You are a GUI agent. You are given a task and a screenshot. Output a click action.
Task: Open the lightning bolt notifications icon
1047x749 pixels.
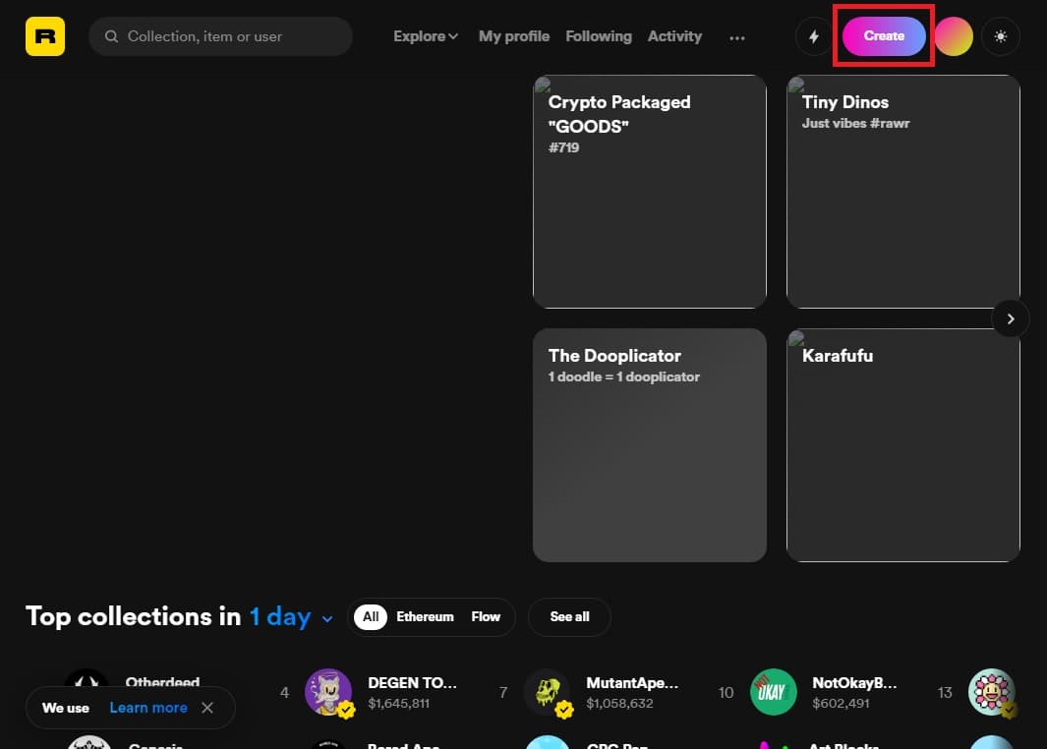click(x=813, y=36)
